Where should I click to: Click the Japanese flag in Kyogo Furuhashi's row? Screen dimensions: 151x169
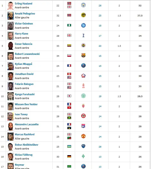click(x=69, y=96)
